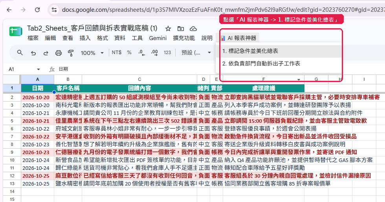Click the print icon
The width and height of the screenshot is (385, 202).
tap(58, 53)
